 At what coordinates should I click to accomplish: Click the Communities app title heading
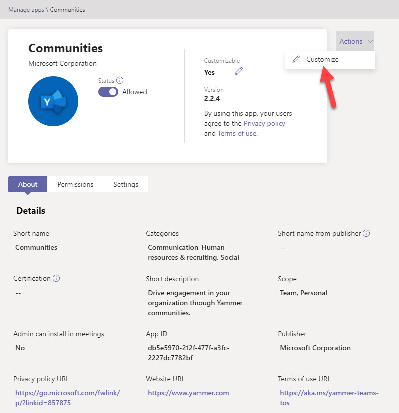65,48
